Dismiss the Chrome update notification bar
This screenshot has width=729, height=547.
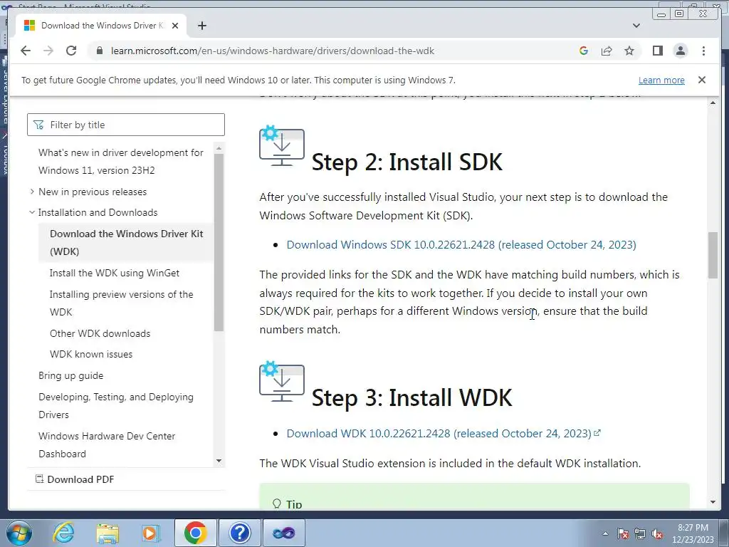[x=701, y=80]
